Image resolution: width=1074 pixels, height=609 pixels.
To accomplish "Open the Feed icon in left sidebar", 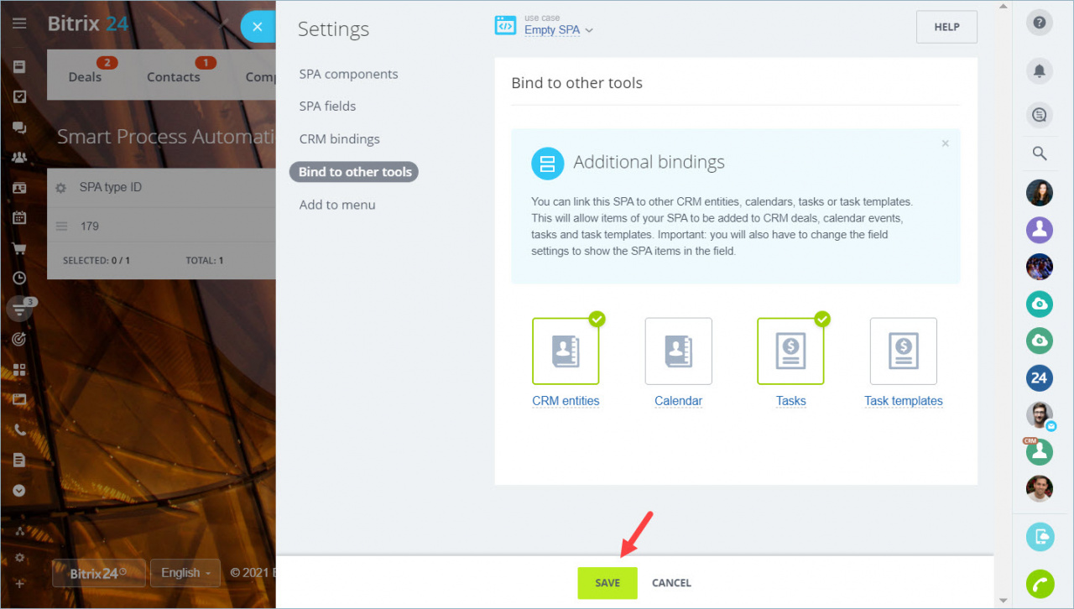I will [19, 67].
